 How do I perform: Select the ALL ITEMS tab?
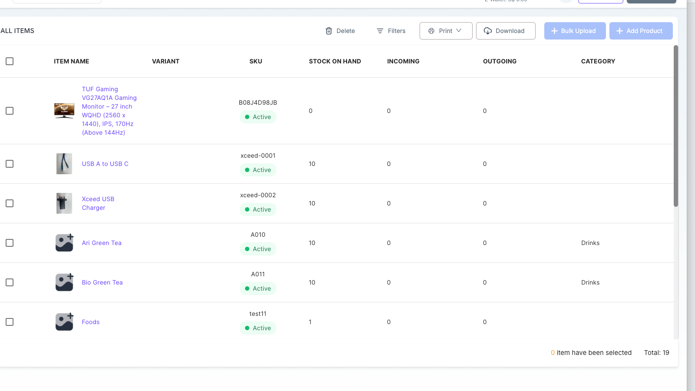point(17,30)
